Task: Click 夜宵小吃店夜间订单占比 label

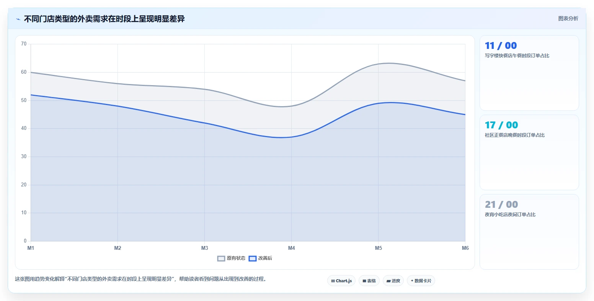Action: tap(510, 215)
